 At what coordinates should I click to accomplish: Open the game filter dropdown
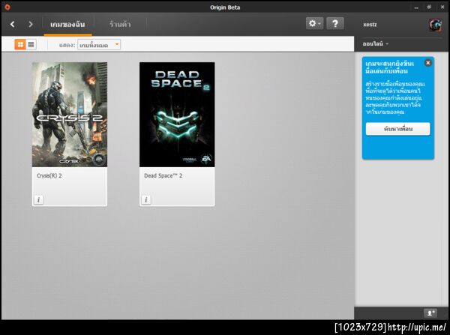pyautogui.click(x=99, y=45)
